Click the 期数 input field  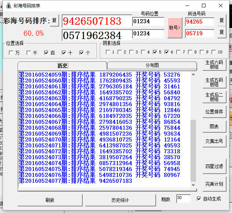(183, 199)
